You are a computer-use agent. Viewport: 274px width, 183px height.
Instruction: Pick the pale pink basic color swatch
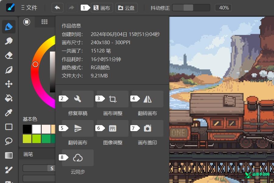click(x=46, y=129)
